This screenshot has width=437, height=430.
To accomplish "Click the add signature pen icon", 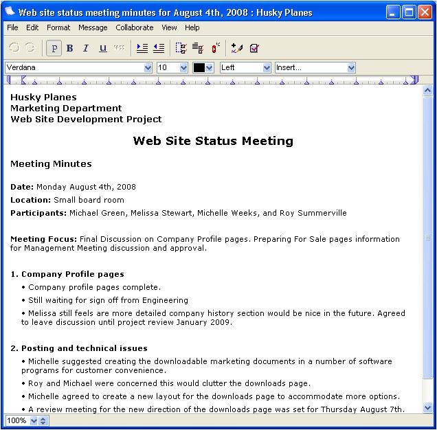I will [x=237, y=48].
